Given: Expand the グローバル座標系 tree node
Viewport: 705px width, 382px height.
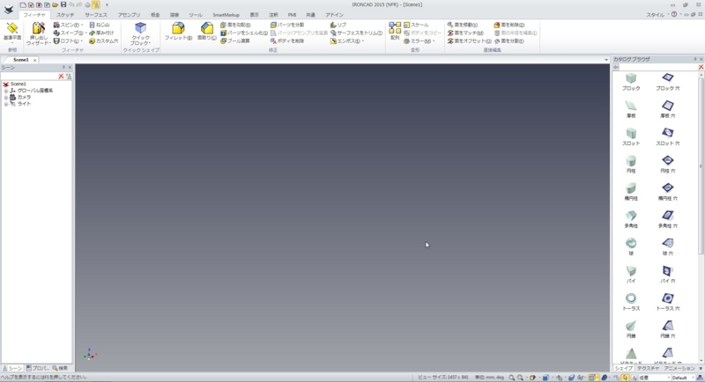Looking at the screenshot, I should (x=6, y=91).
